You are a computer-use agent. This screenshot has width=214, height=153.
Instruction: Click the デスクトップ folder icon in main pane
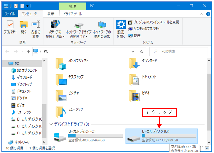point(61,80)
